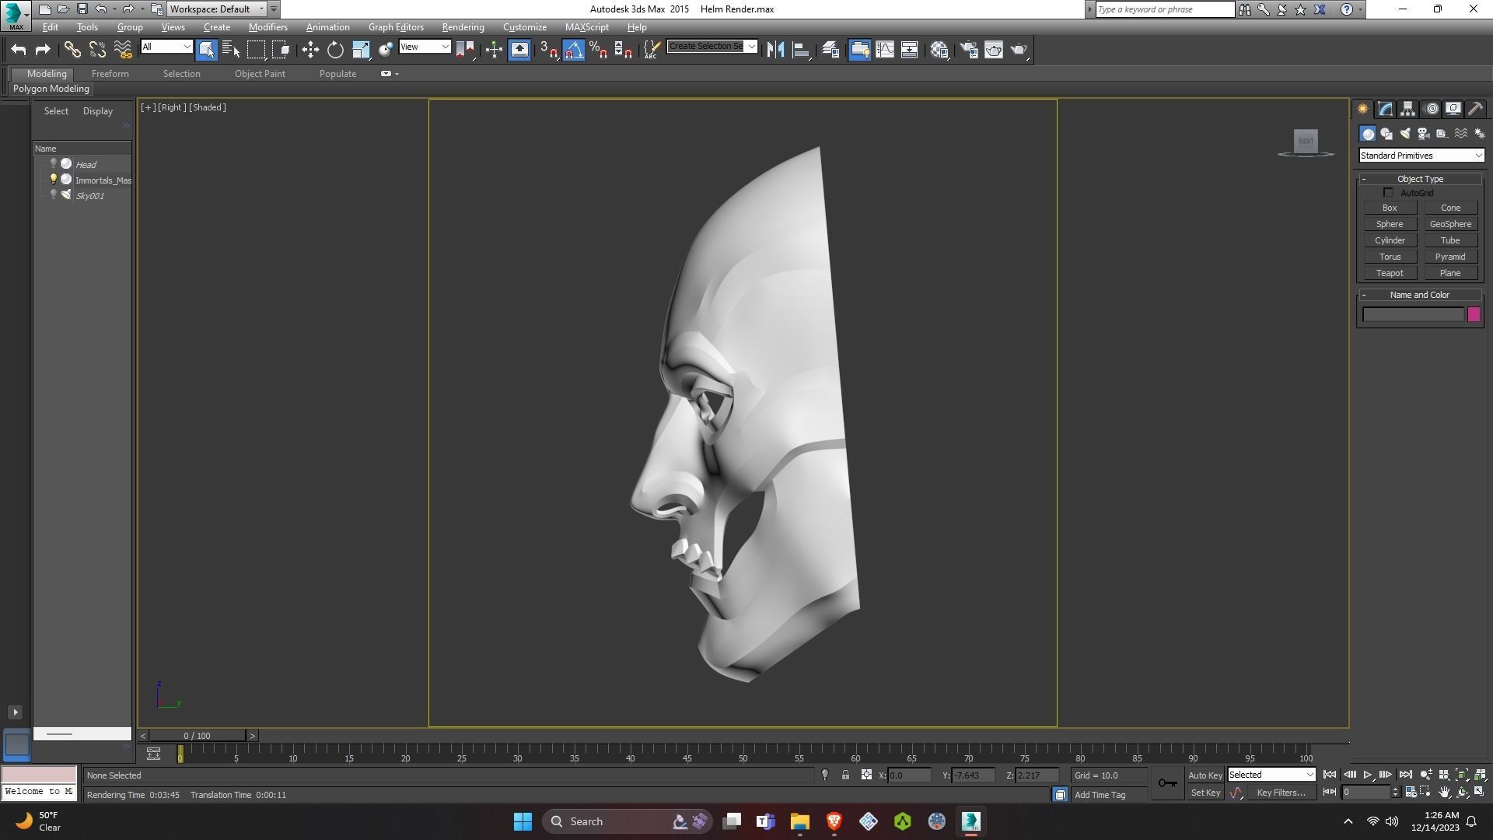Open the Rendering menu

click(x=463, y=27)
